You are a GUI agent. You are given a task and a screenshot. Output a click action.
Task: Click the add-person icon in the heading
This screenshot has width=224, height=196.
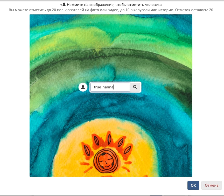tap(63, 5)
